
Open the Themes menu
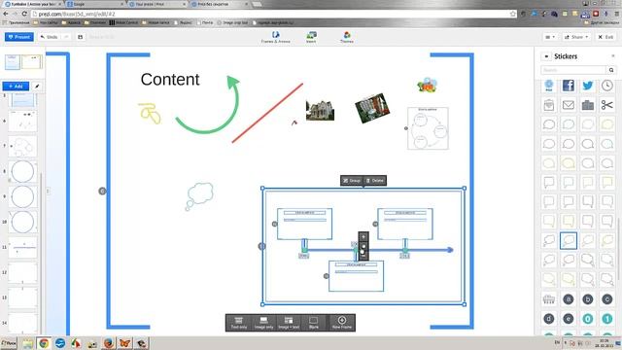coord(347,37)
